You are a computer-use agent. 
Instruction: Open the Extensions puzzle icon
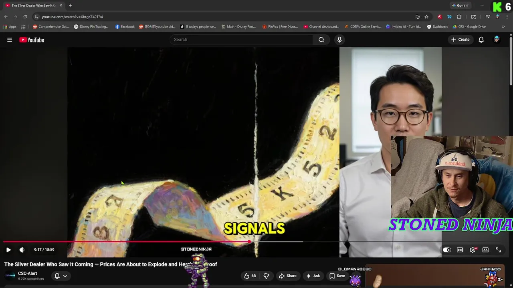pos(459,17)
